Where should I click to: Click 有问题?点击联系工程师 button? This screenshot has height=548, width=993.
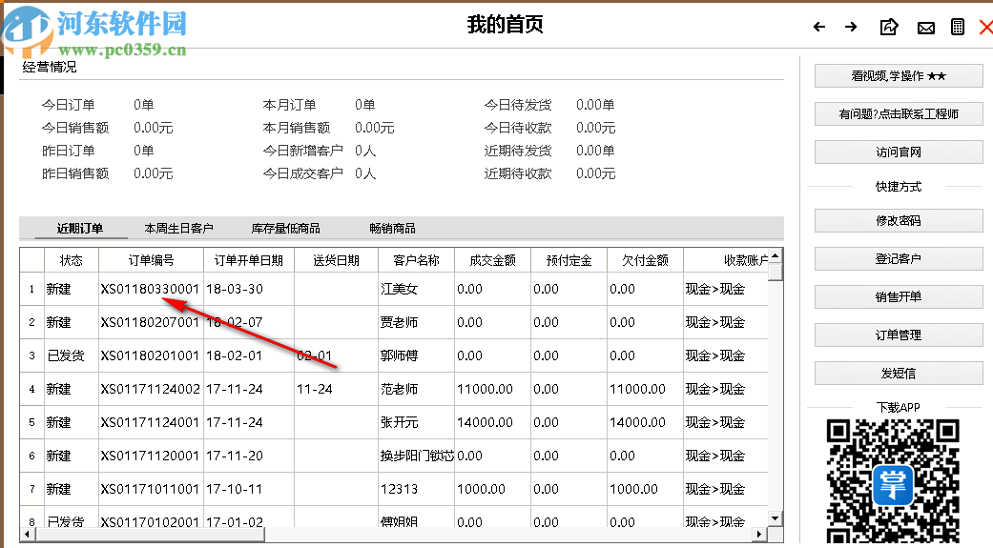(899, 114)
